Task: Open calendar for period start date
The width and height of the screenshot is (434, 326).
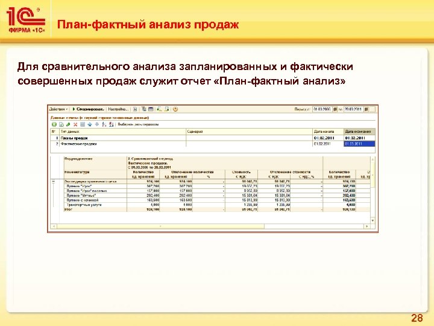Action: tap(335, 109)
